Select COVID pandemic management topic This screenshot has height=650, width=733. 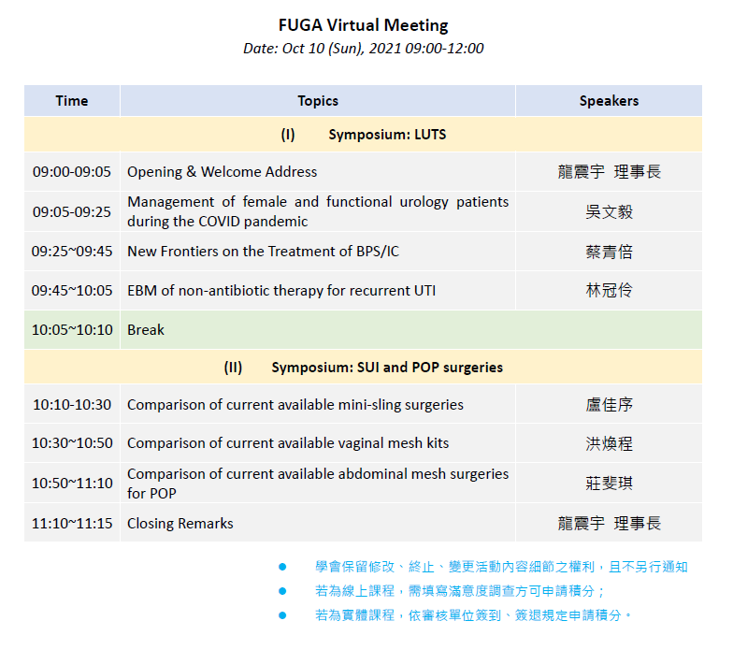(x=318, y=212)
